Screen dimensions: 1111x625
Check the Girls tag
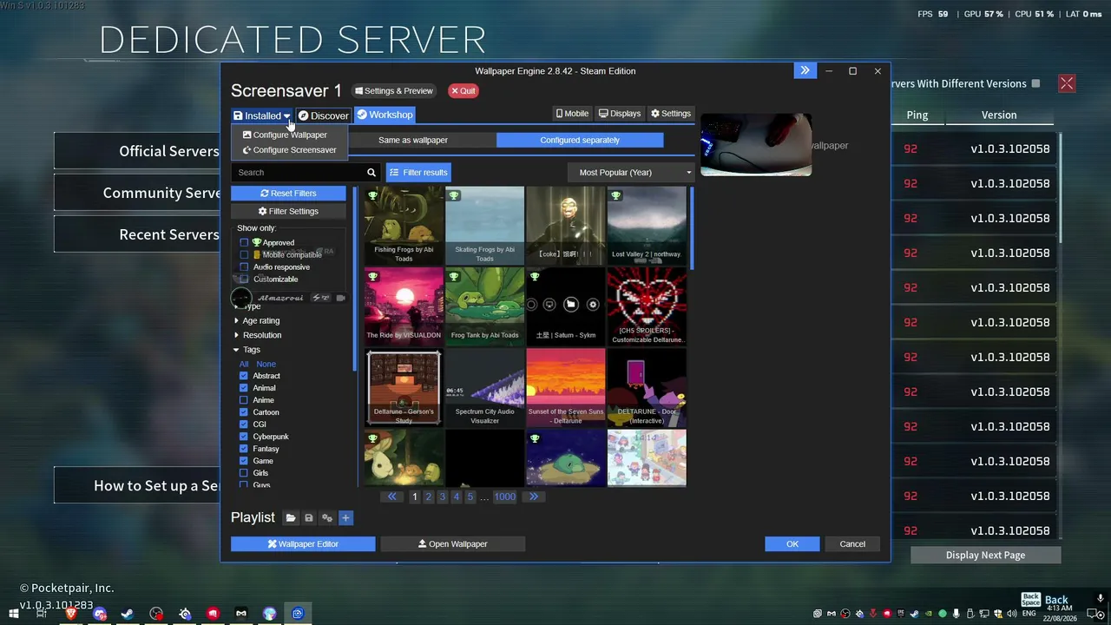point(244,473)
